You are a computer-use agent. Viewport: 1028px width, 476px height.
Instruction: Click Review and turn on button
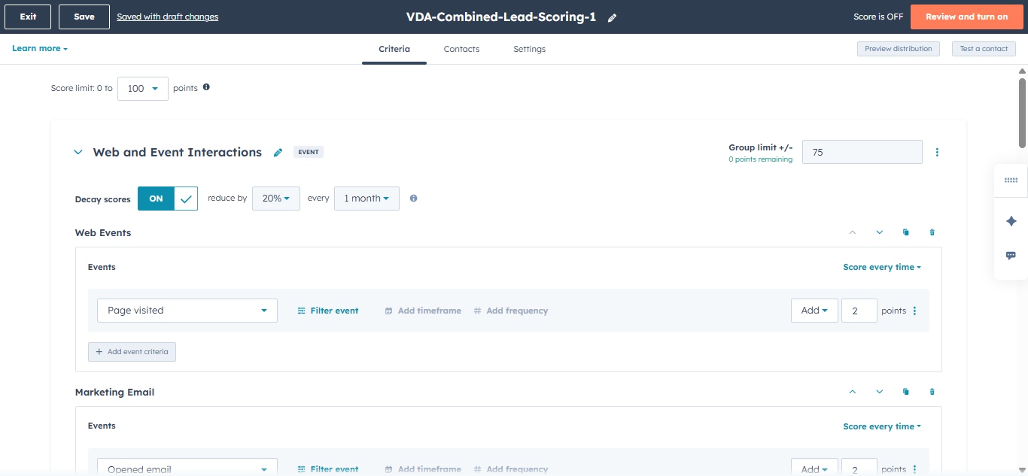(x=966, y=17)
